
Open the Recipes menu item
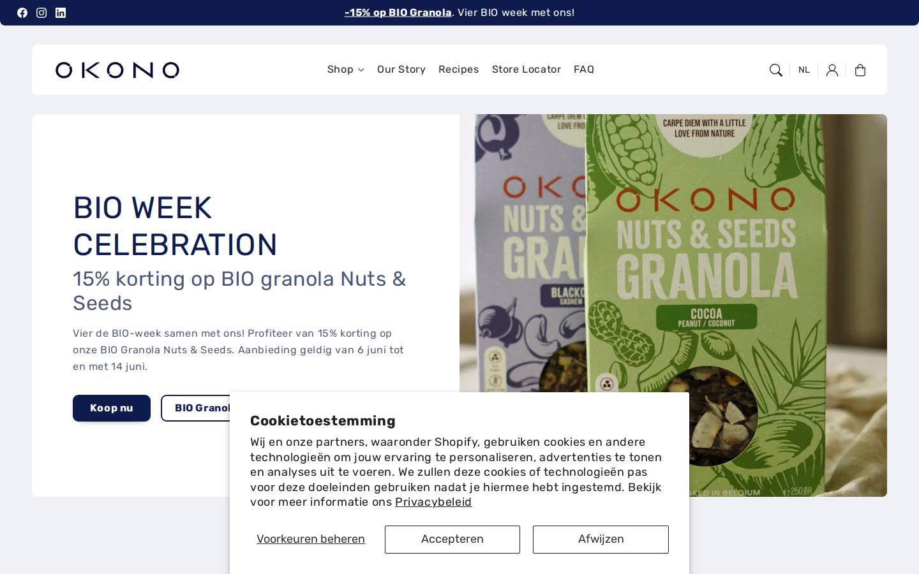tap(458, 70)
